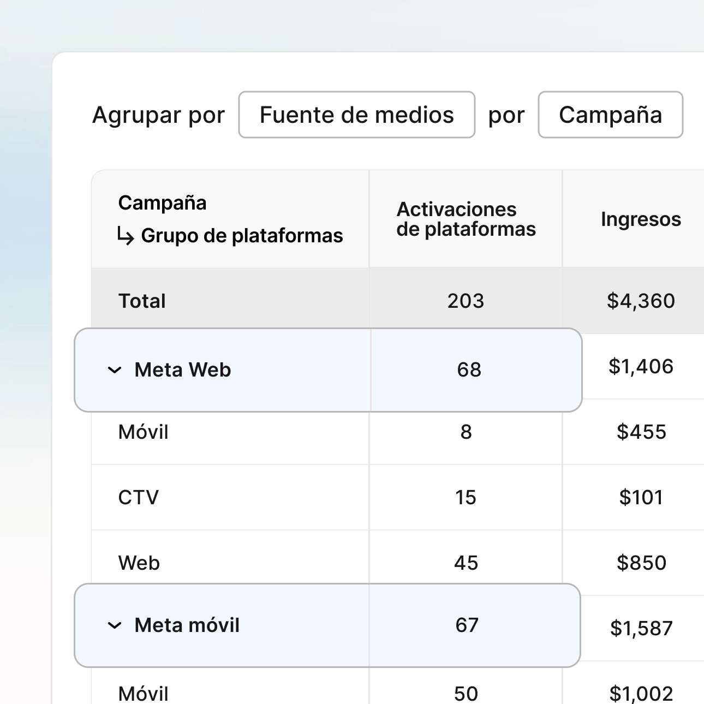This screenshot has width=704, height=704.
Task: Click the chevron icon next to Meta Web
Action: point(114,370)
